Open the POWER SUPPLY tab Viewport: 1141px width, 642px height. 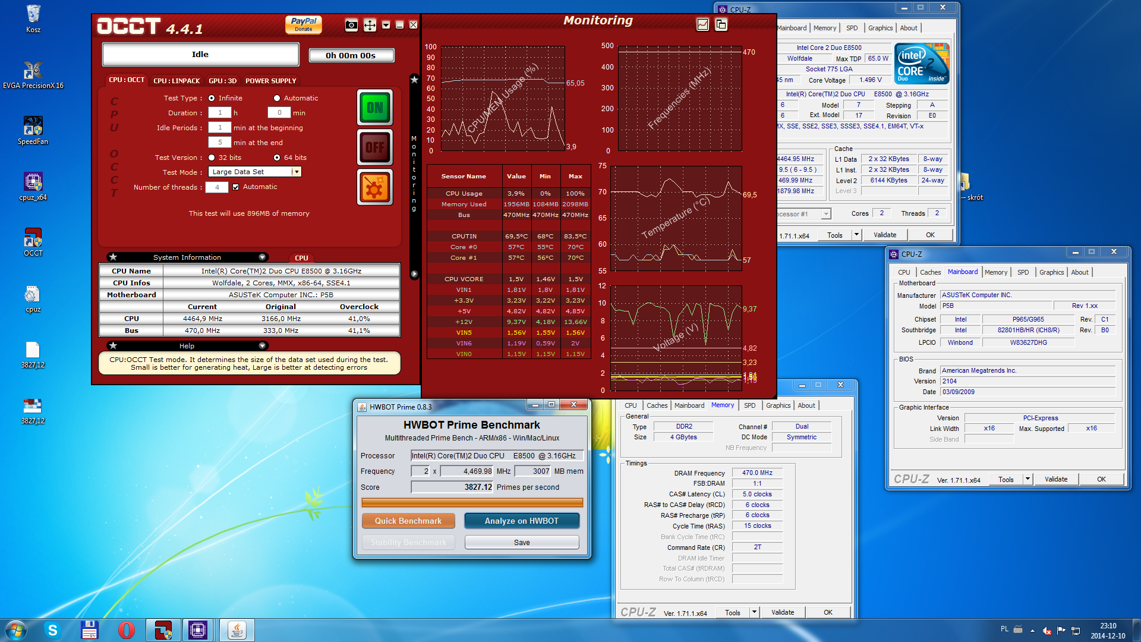click(x=271, y=81)
